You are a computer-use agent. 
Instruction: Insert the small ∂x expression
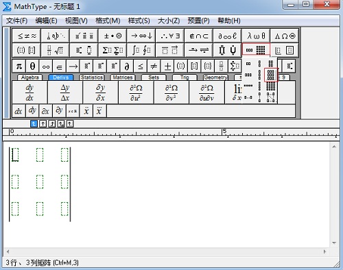pos(46,111)
